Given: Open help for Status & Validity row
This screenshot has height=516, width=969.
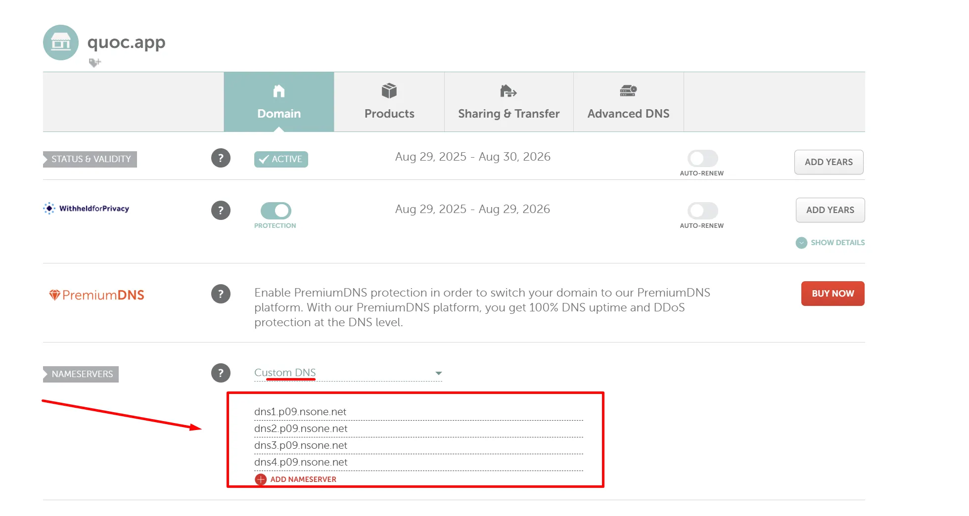Looking at the screenshot, I should pos(221,158).
